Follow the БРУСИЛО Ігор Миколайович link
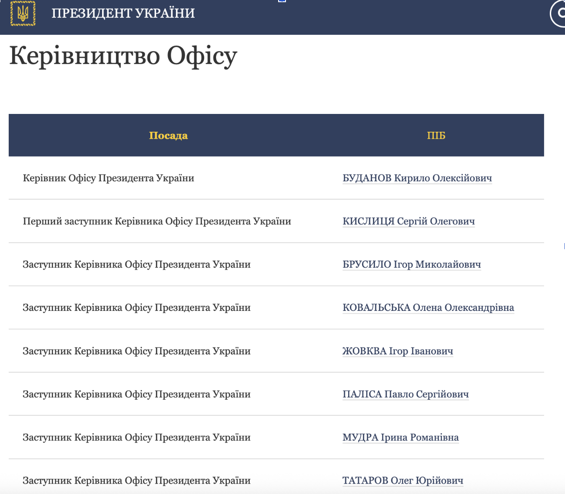 pyautogui.click(x=411, y=264)
